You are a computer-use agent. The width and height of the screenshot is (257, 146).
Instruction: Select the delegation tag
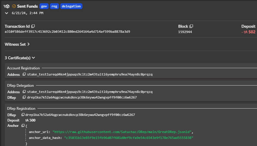click(x=71, y=6)
